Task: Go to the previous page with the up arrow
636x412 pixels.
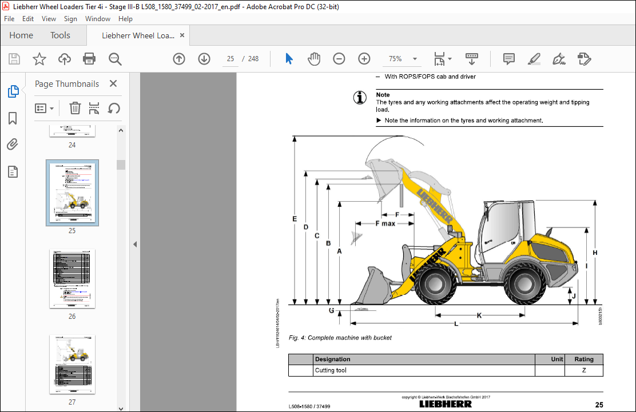Action: click(x=179, y=59)
